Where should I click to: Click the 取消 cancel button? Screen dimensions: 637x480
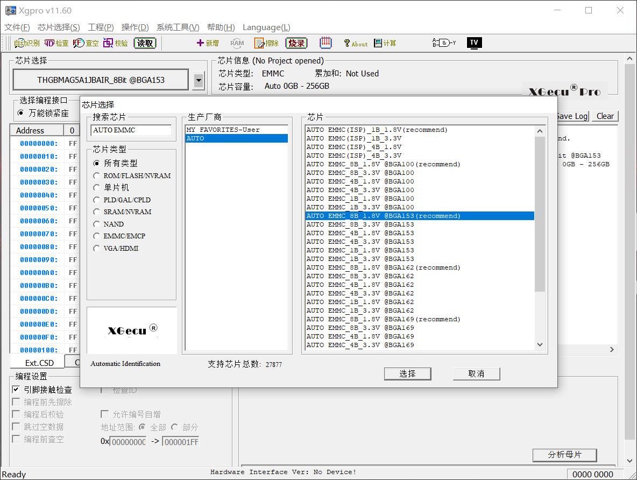click(x=476, y=373)
